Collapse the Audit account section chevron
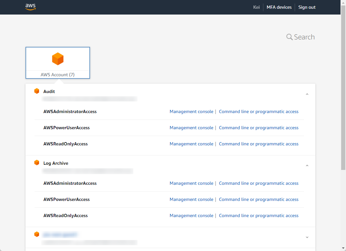 pyautogui.click(x=307, y=94)
